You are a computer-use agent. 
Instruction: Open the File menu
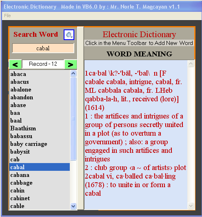[x=7, y=16]
